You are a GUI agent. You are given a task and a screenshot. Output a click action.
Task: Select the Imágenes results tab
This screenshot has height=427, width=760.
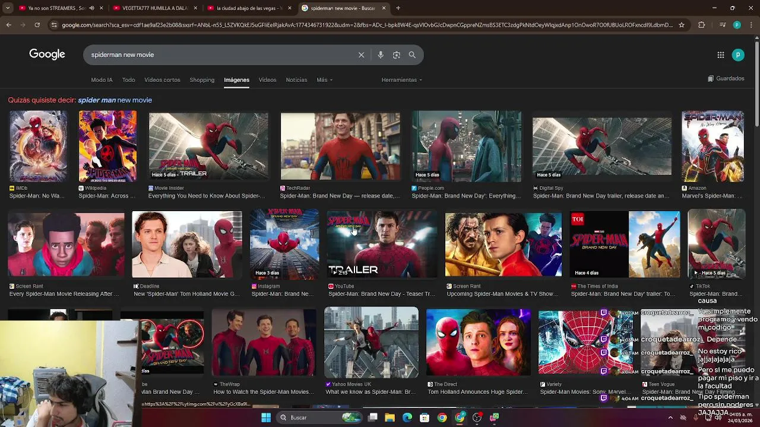tap(236, 79)
